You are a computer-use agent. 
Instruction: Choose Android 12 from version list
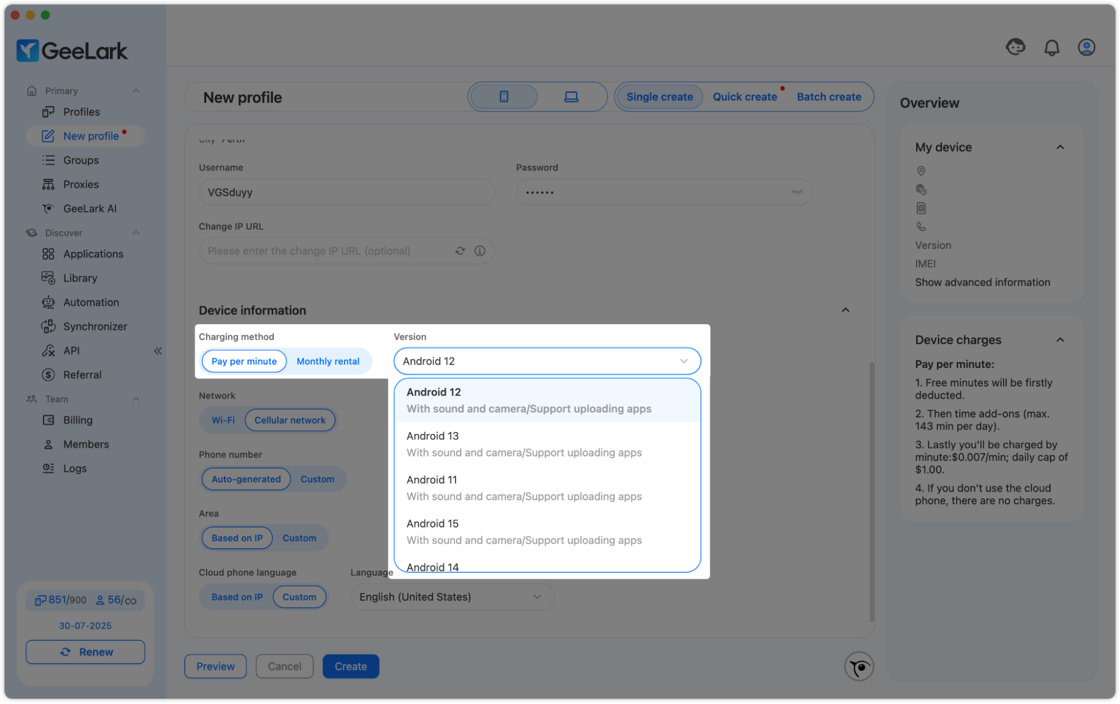547,400
